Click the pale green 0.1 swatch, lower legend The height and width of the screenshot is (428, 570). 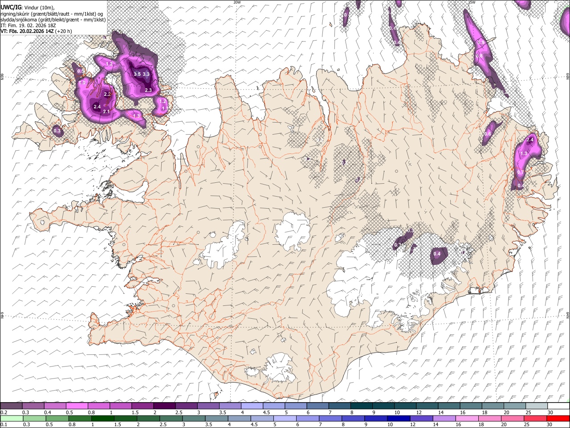pos(12,418)
